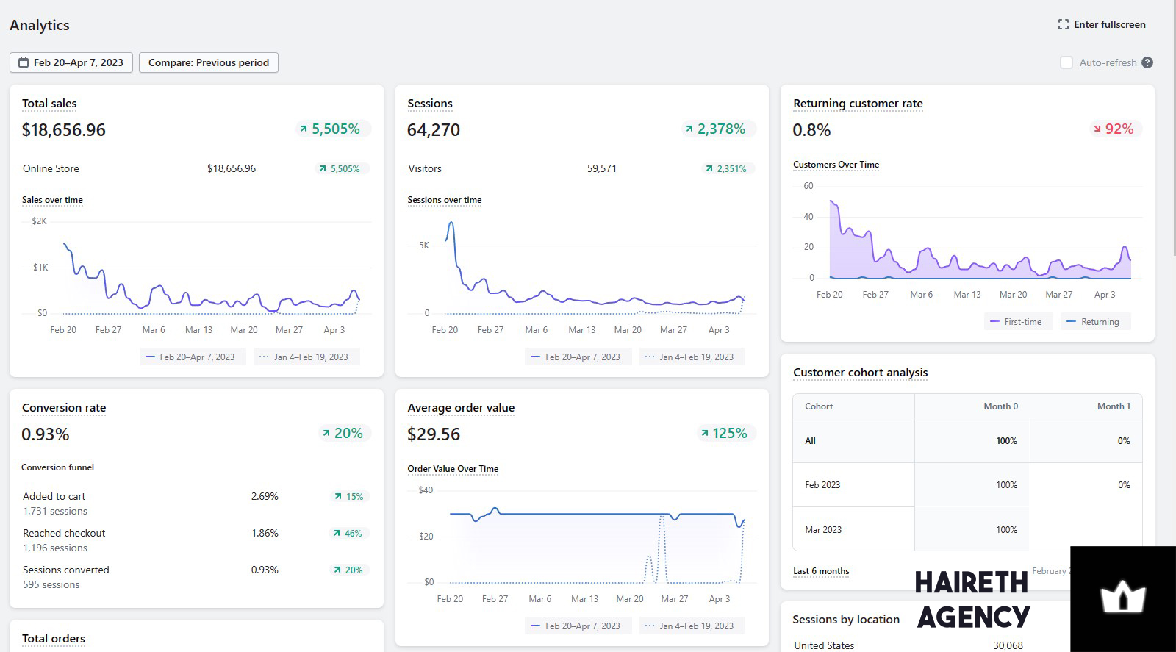Click the Returning customer rate 92% decrease badge
Screen dimensions: 1176x652
[1114, 129]
